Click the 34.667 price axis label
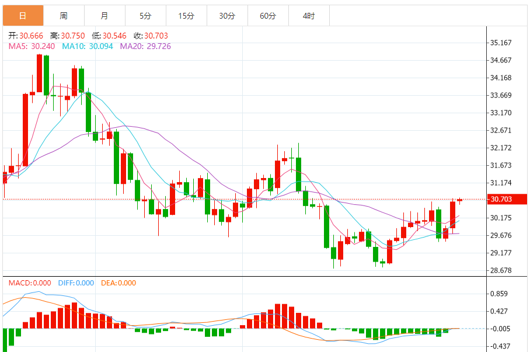Screen dimensions: 530x352 pyautogui.click(x=501, y=60)
